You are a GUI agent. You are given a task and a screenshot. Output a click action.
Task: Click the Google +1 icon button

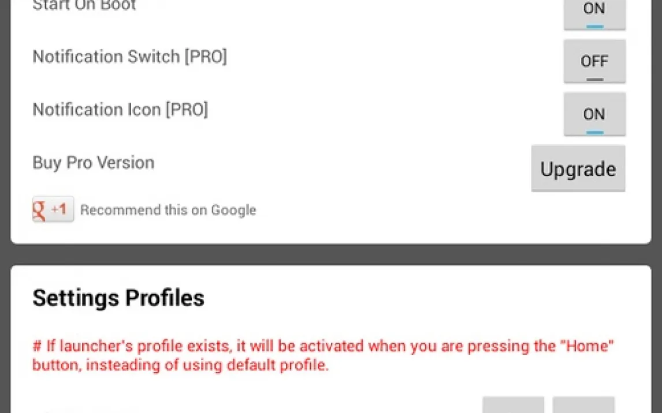tap(53, 209)
